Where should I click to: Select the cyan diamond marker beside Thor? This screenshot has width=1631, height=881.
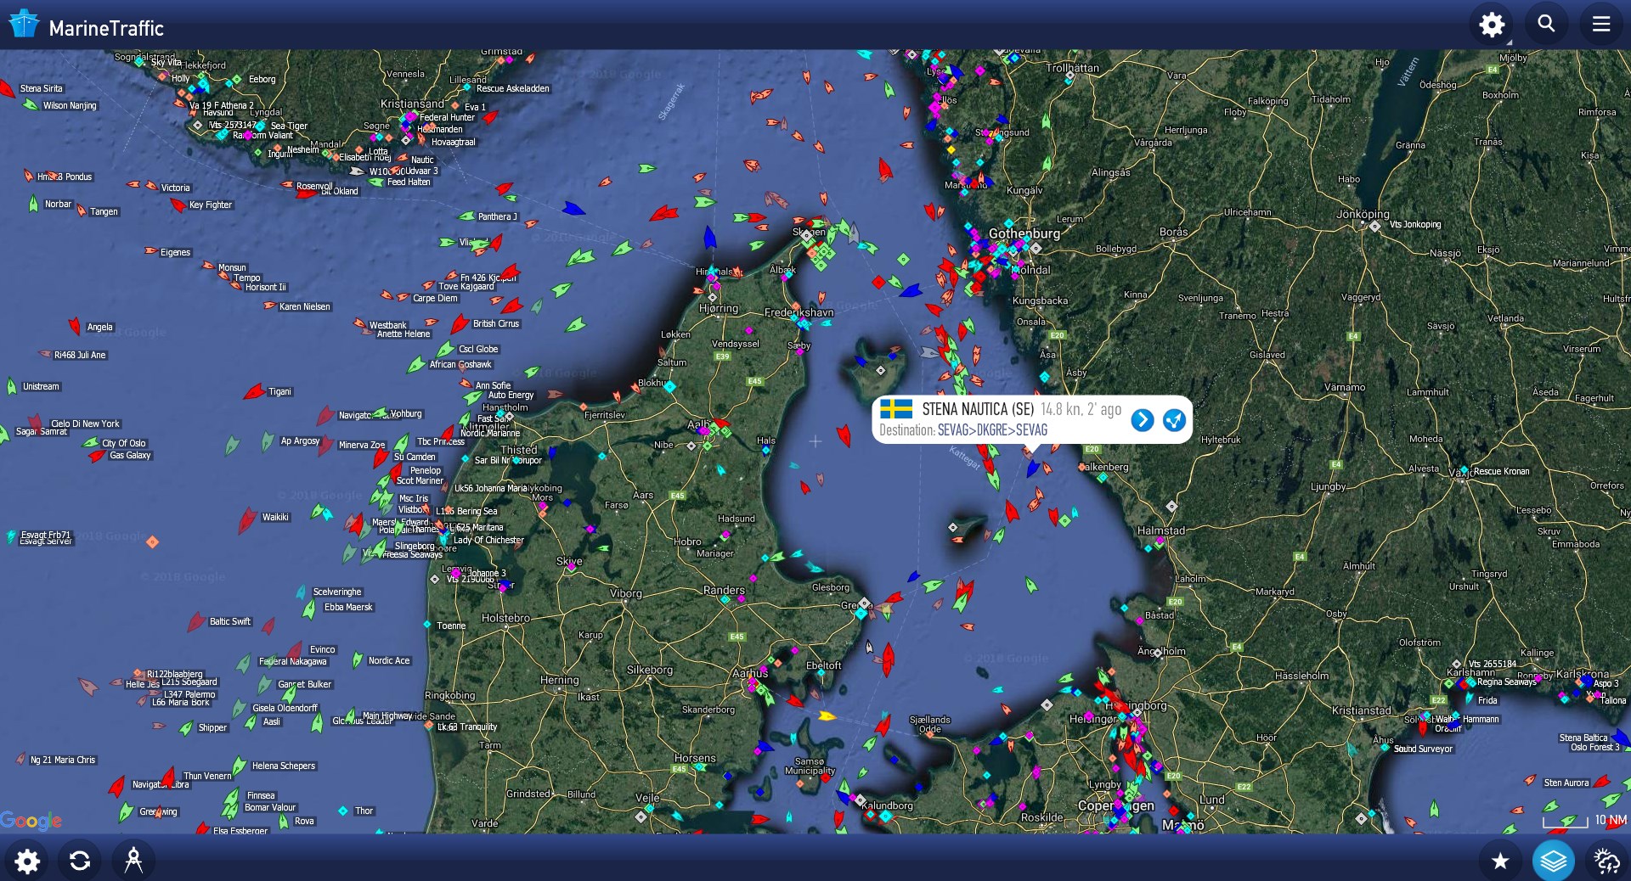point(343,811)
